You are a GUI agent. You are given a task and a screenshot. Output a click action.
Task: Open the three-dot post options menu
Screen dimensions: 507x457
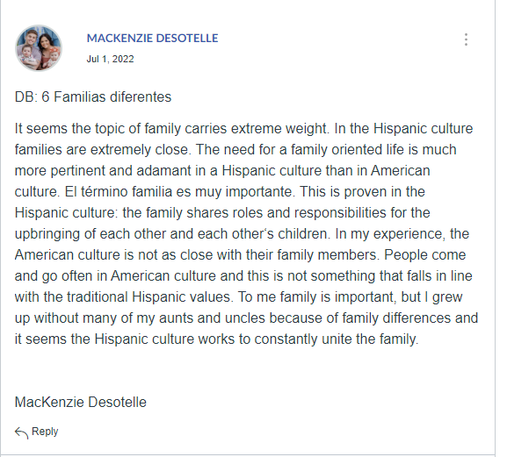pos(466,39)
